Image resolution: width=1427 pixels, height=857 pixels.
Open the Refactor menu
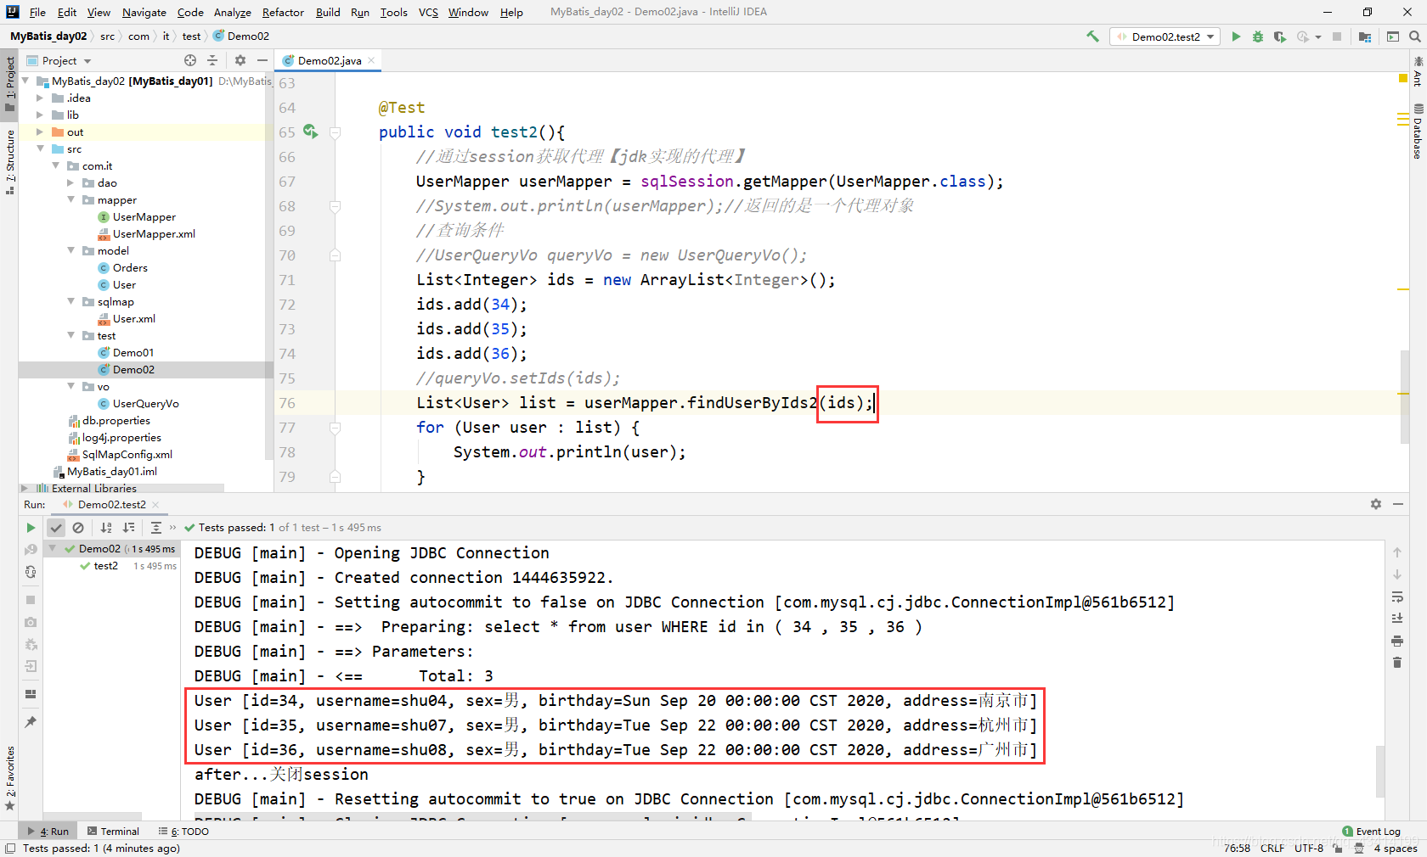click(x=283, y=12)
